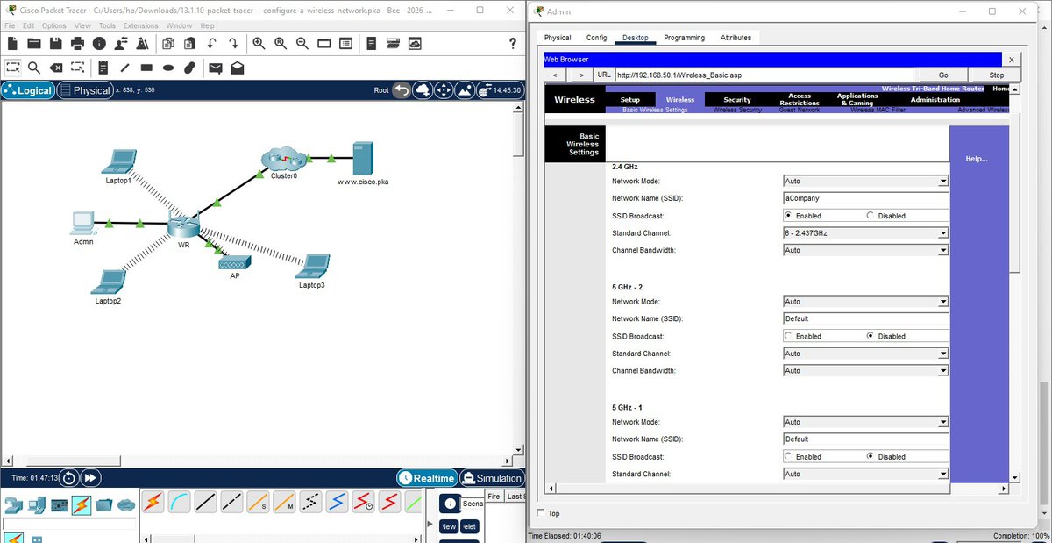This screenshot has width=1052, height=543.
Task: Switch to the Physical tab in Admin window
Action: (558, 38)
